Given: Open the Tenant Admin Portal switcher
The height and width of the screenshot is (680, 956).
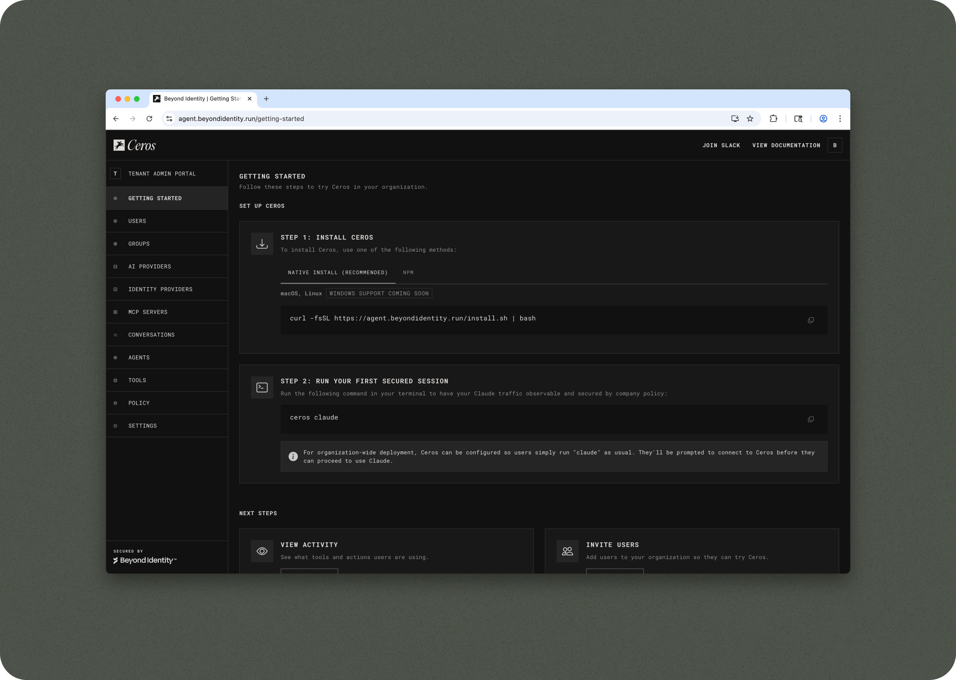Looking at the screenshot, I should pyautogui.click(x=162, y=174).
